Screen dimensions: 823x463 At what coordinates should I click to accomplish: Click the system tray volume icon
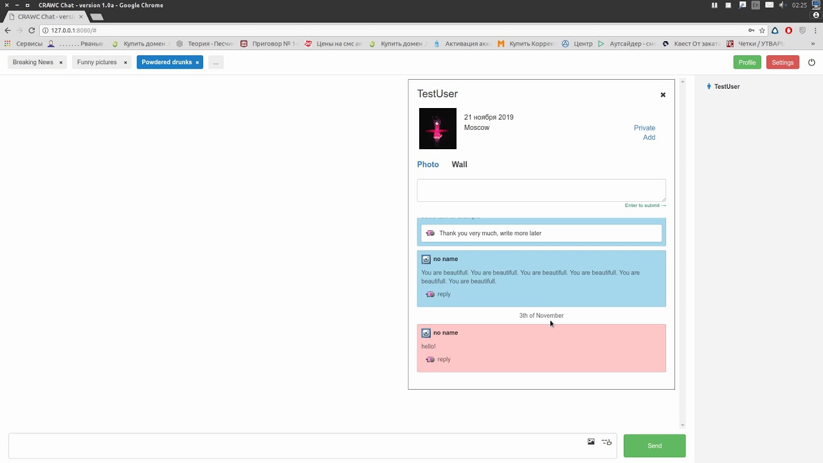tap(782, 5)
